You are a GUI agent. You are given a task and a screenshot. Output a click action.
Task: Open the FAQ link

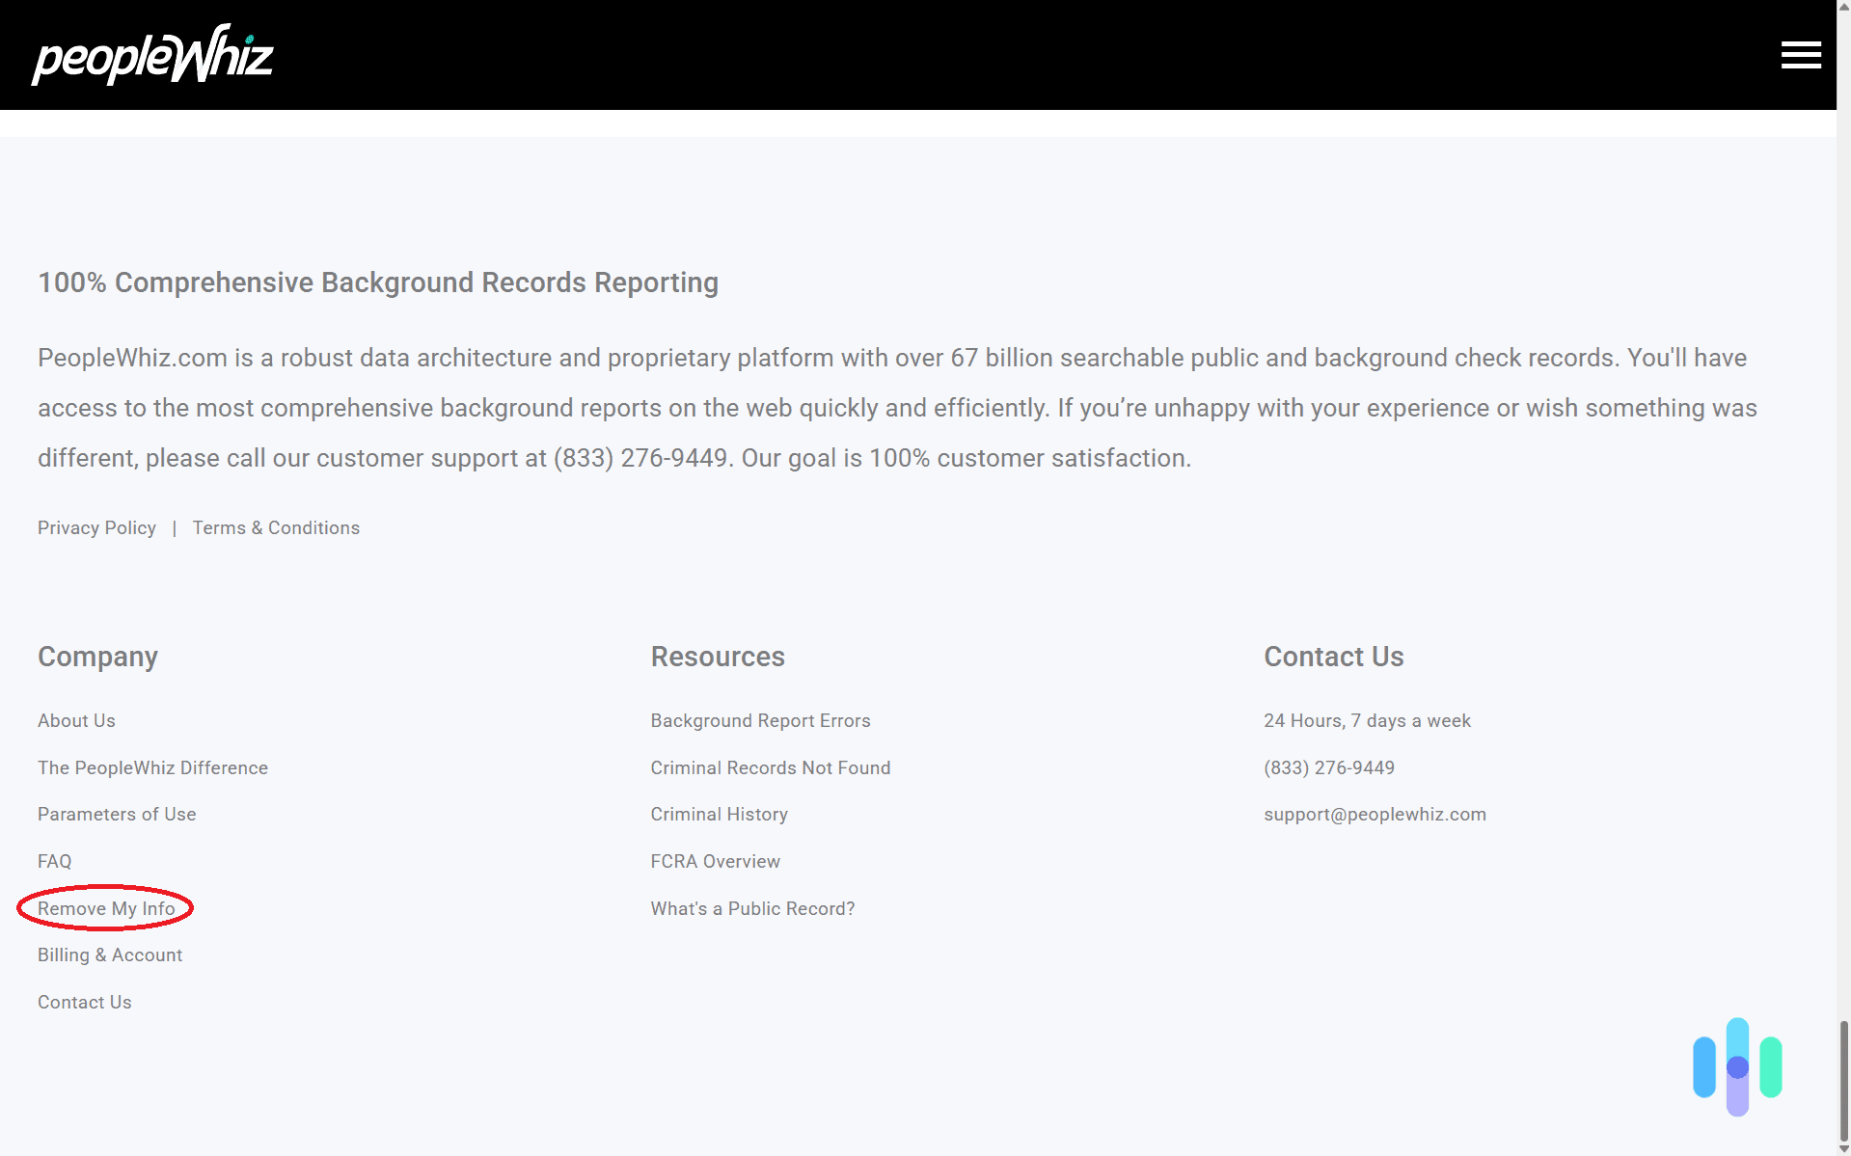click(x=54, y=861)
